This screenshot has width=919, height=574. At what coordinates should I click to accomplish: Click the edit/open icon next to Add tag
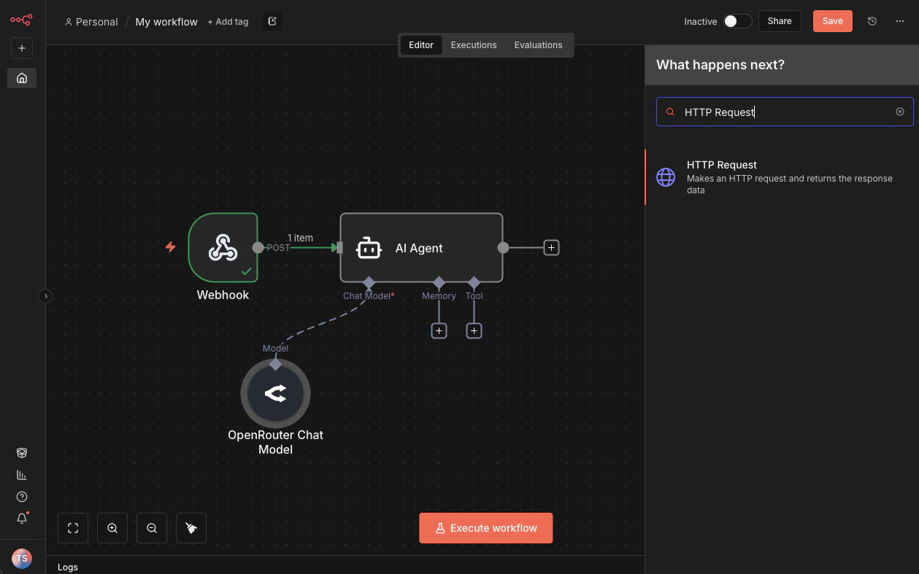tap(272, 21)
